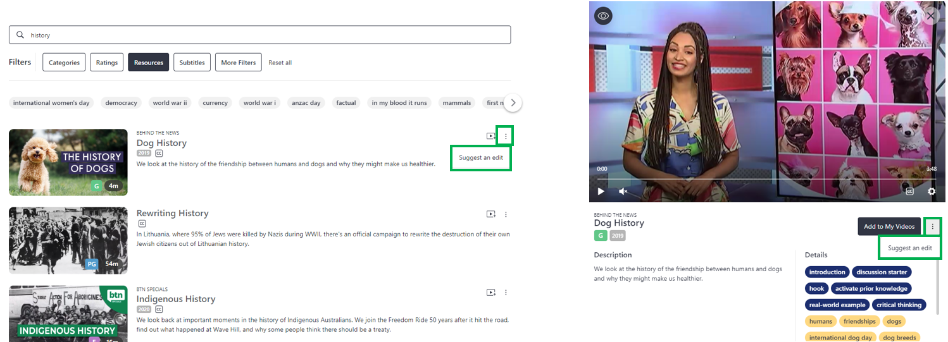The image size is (948, 342).
Task: Select the hook tag
Action: pos(816,288)
